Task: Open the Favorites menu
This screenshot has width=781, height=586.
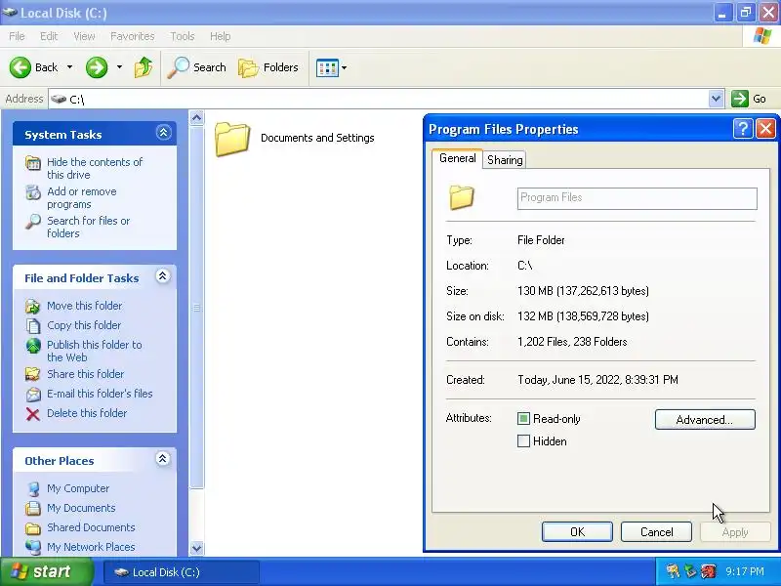Action: click(x=133, y=36)
